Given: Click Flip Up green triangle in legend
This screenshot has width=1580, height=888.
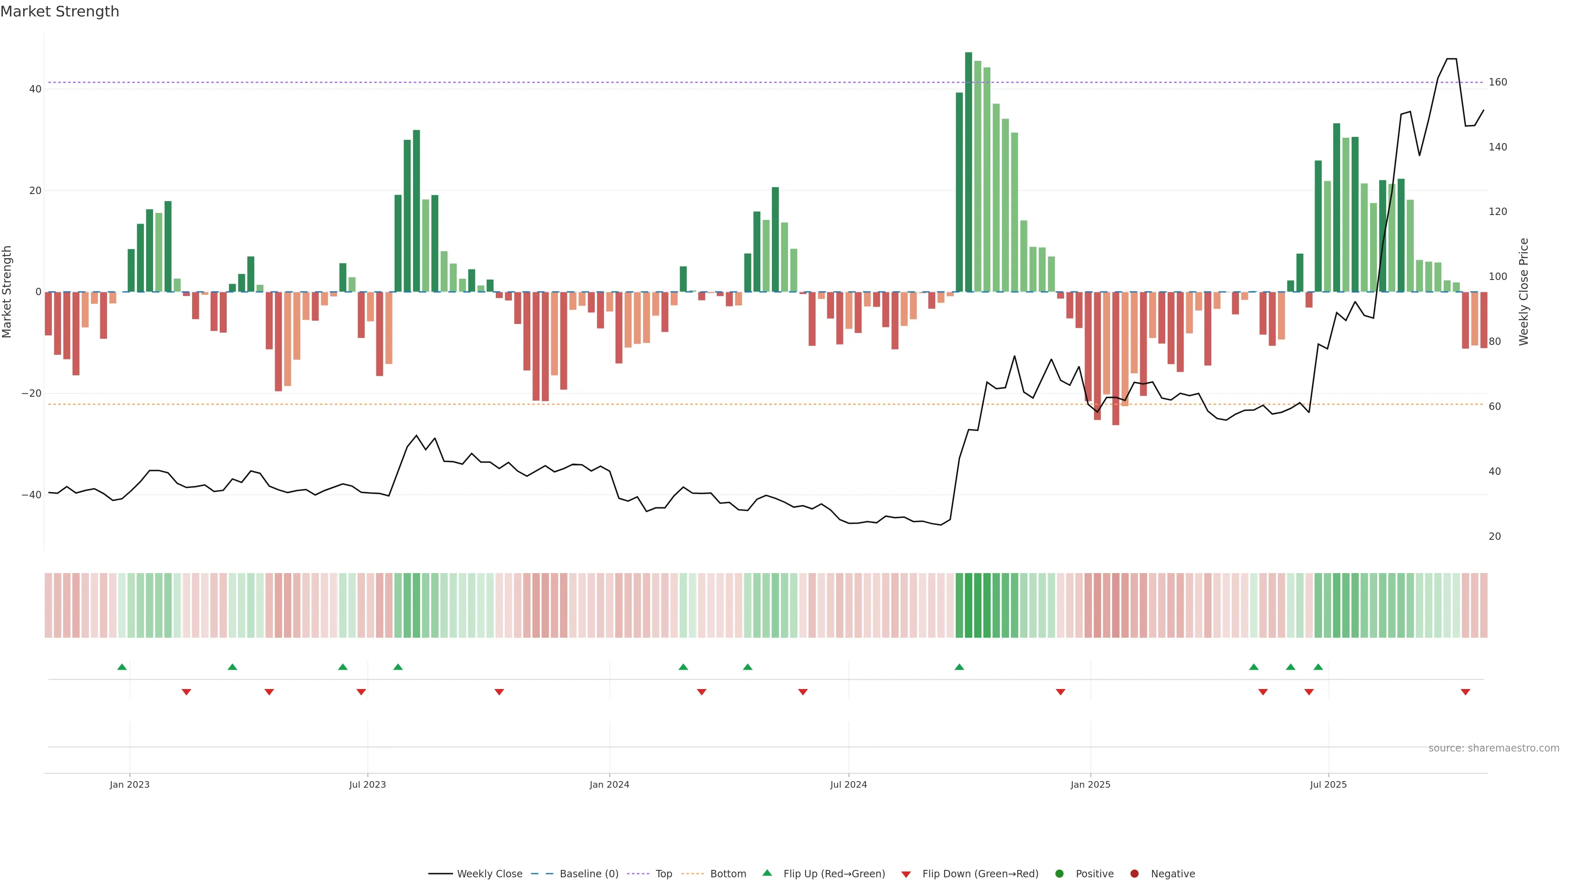Looking at the screenshot, I should [767, 873].
